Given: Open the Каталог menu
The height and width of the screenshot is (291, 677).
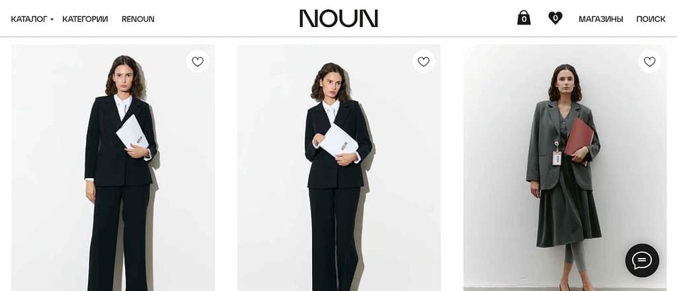Looking at the screenshot, I should pyautogui.click(x=29, y=19).
